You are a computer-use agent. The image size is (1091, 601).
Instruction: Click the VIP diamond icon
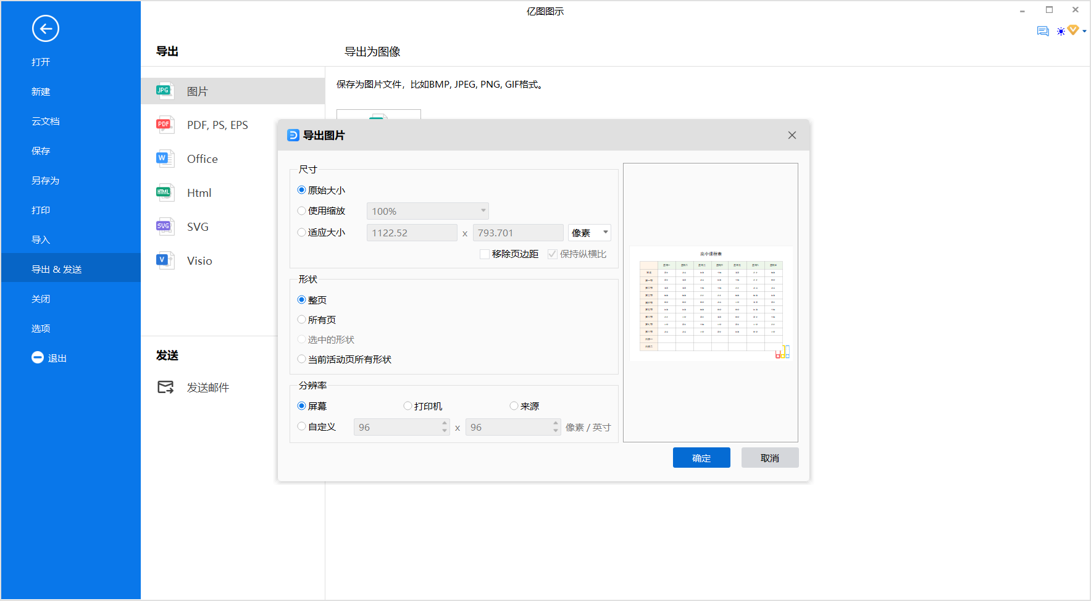pos(1073,30)
